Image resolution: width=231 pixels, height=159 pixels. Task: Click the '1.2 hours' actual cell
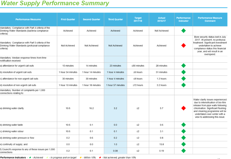pos(162,79)
